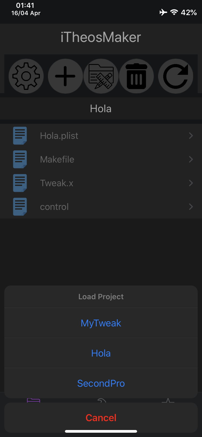Screen dimensions: 202x437
Task: Tap the circular refresh arrow icon
Action: [x=176, y=76]
